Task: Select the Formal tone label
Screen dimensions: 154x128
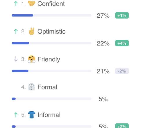Action: 47,87
